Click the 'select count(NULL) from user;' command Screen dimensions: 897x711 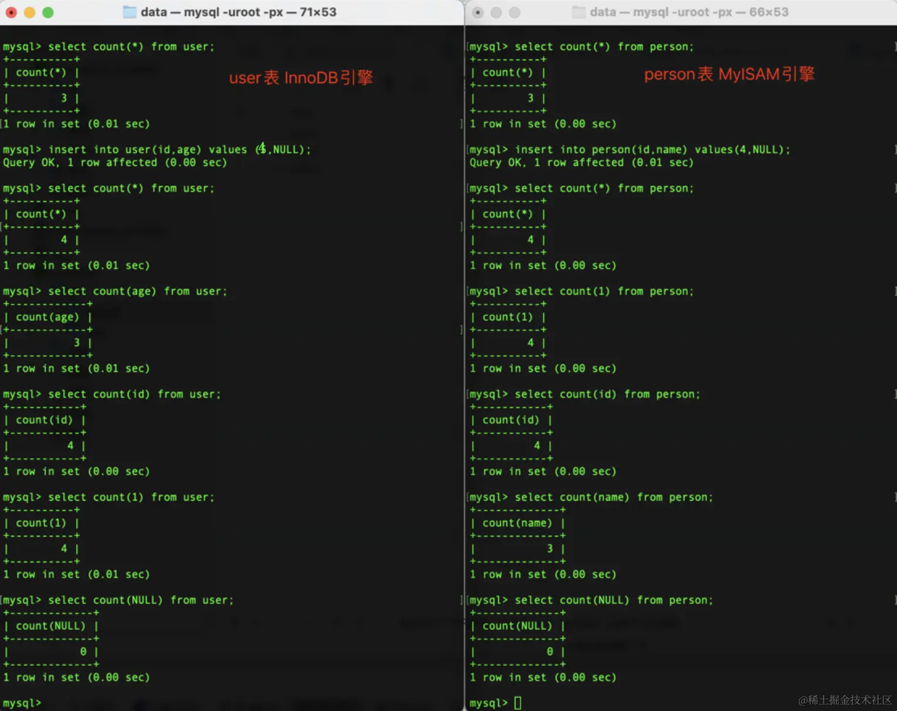(x=141, y=600)
